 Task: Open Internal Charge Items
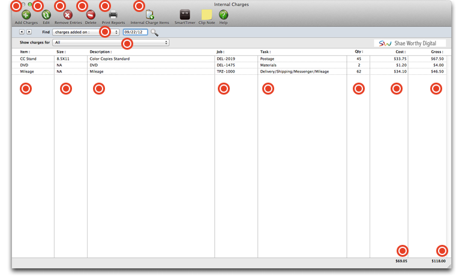click(x=149, y=15)
